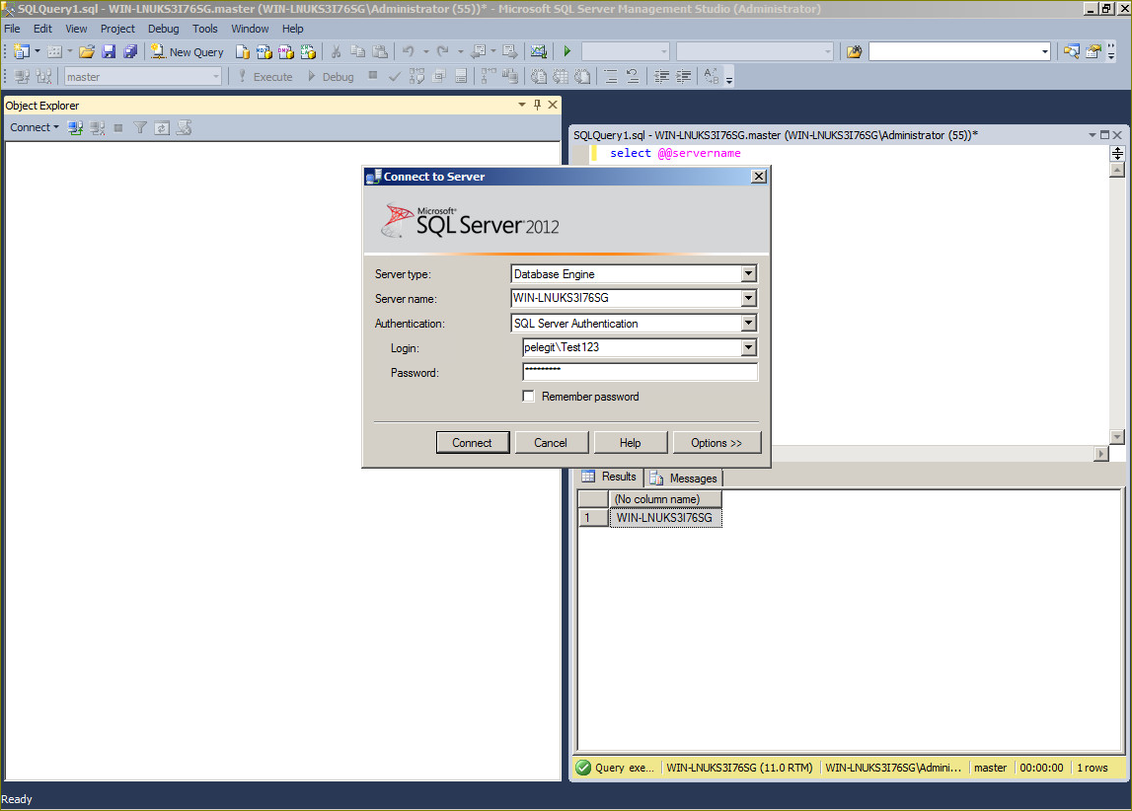The width and height of the screenshot is (1132, 811).
Task: Click the green Start arrow icon
Action: (x=567, y=52)
